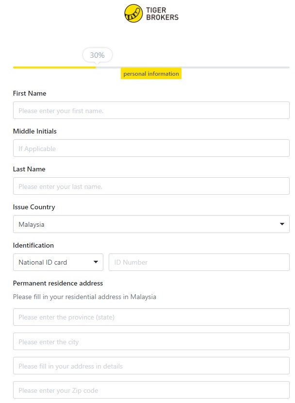Viewport: 295px width, 403px height.
Task: Click the grey unfilled portion of progress bar
Action: 193,67
